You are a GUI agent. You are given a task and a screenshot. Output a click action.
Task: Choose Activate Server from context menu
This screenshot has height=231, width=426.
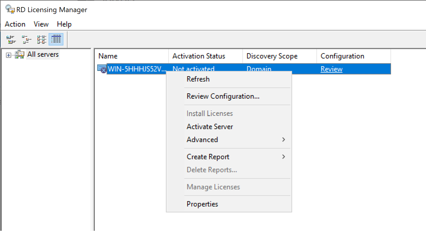pyautogui.click(x=210, y=127)
